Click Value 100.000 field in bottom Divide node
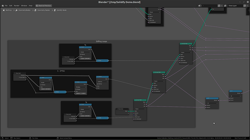The height and width of the screenshot is (140, 250). (x=86, y=116)
